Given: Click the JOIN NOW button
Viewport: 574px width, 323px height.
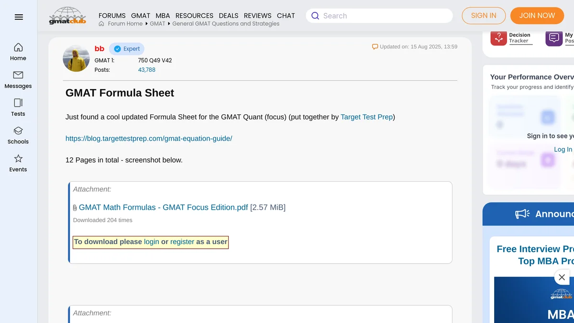Looking at the screenshot, I should [537, 16].
